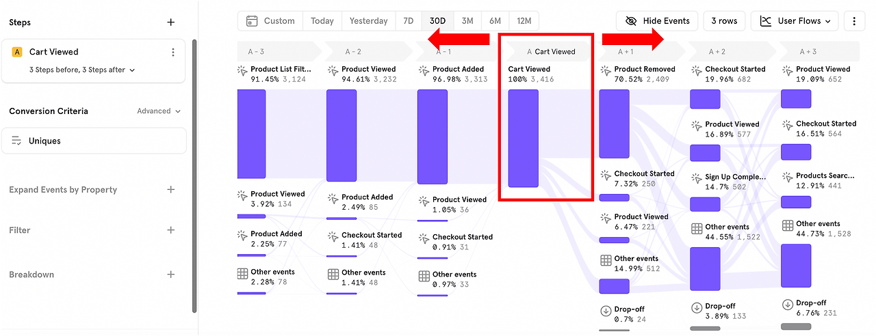Add a Breakdown using the plus icon
The height and width of the screenshot is (336, 876).
click(x=171, y=275)
